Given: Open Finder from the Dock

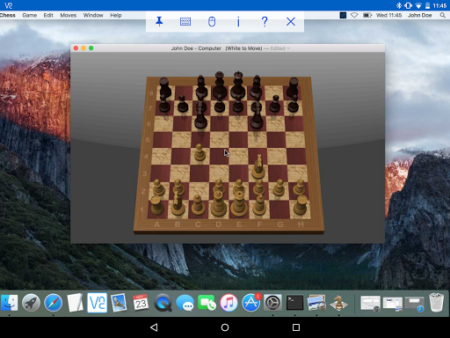Looking at the screenshot, I should [9, 303].
